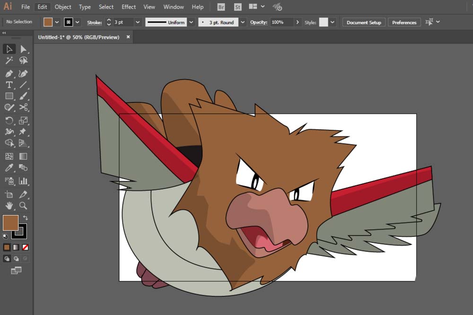
Task: Select the Mesh tool
Action: pos(9,156)
